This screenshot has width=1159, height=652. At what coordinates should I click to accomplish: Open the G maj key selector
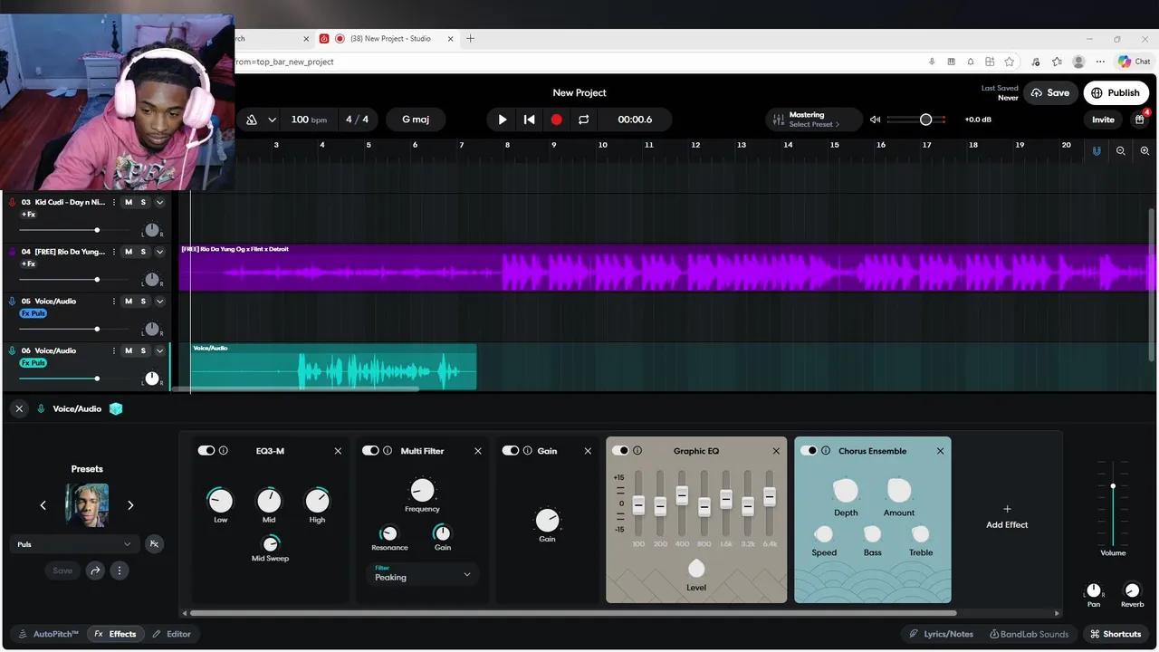point(416,120)
